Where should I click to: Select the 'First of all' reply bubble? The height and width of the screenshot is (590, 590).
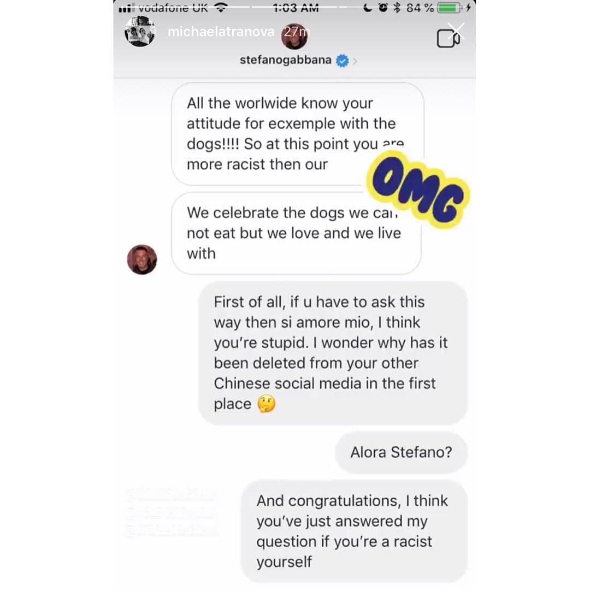pyautogui.click(x=333, y=353)
